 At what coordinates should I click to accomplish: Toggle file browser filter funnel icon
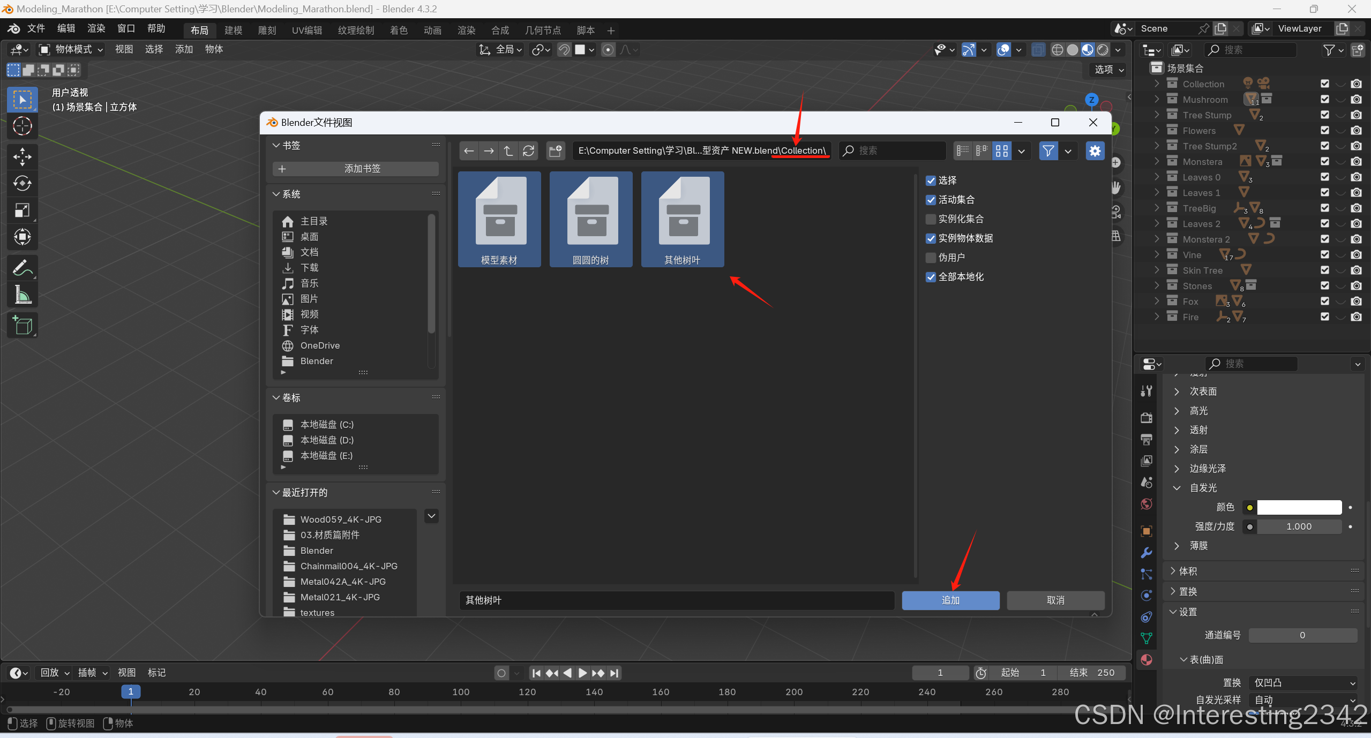[x=1048, y=151]
